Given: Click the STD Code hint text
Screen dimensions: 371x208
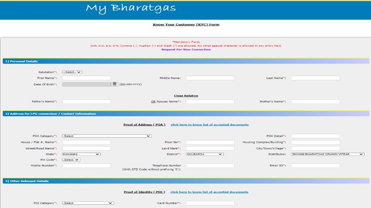Looking at the screenshot, I should click(x=151, y=169).
